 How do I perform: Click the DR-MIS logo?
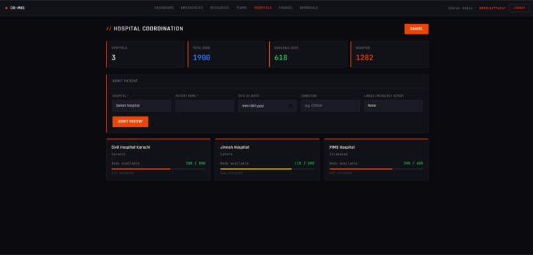point(15,8)
